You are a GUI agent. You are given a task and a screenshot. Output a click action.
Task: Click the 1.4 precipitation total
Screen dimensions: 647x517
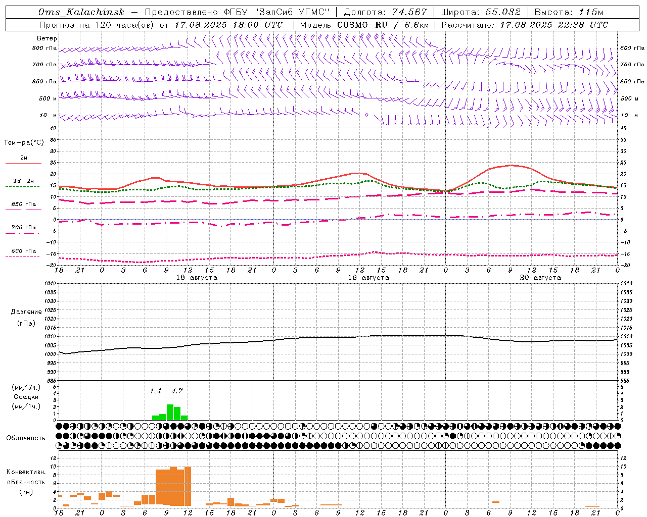point(156,391)
